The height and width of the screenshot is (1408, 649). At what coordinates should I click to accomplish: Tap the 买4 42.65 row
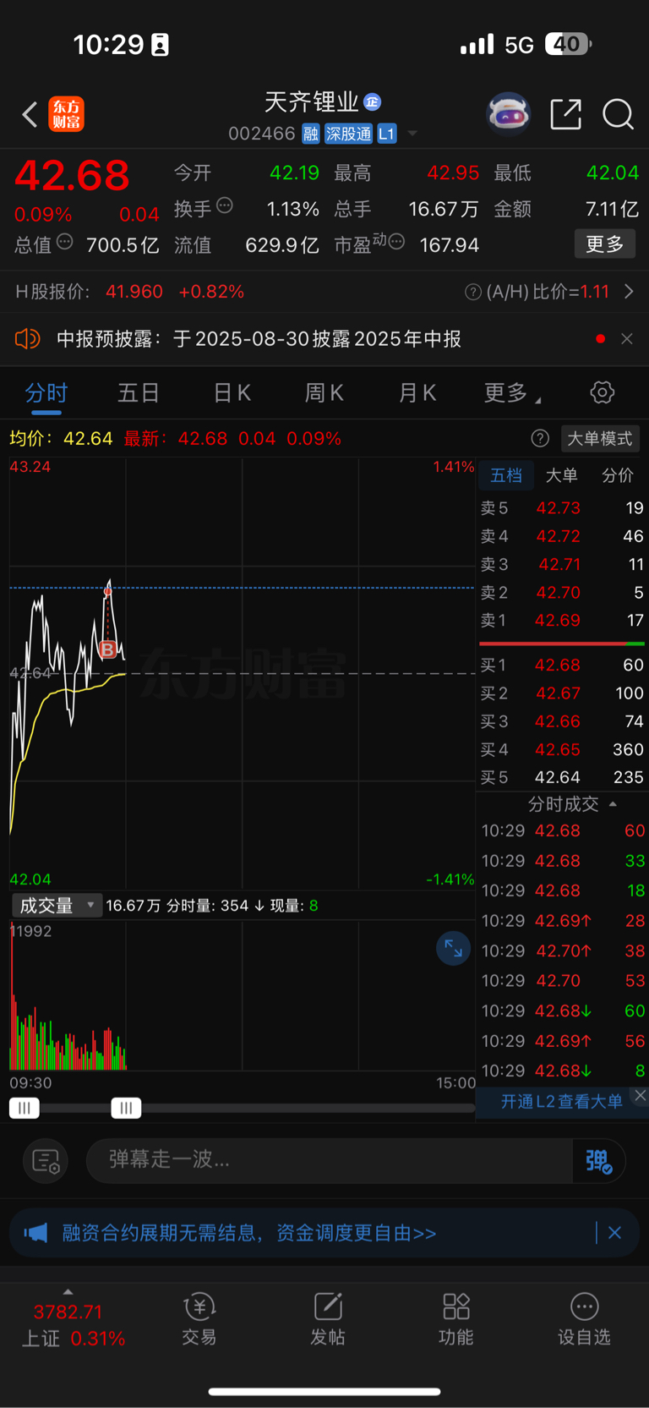tap(562, 749)
